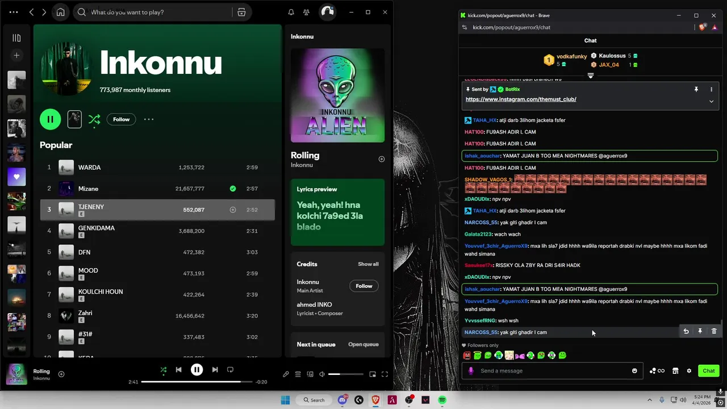The width and height of the screenshot is (727, 409).
Task: Play the track GENKIDAMA
Action: (x=157, y=231)
